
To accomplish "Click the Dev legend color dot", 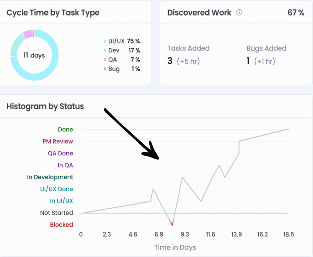I will click(x=105, y=50).
